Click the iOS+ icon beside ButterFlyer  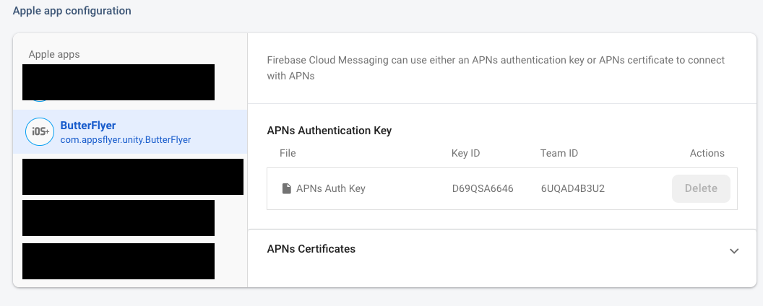[x=38, y=131]
